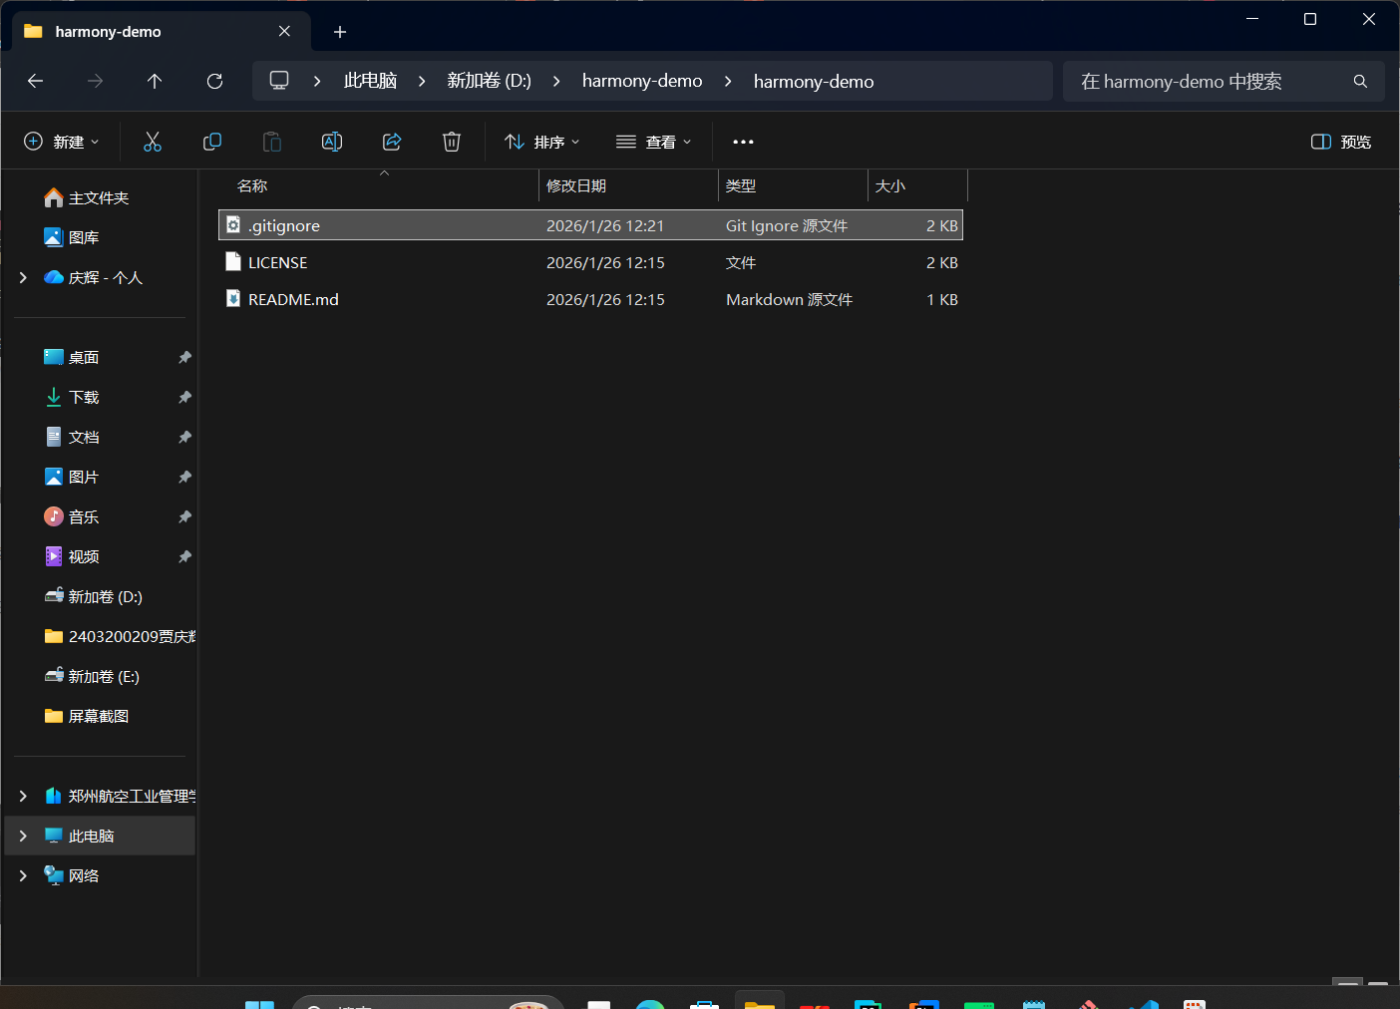Select the LICENSE file name

(x=277, y=262)
